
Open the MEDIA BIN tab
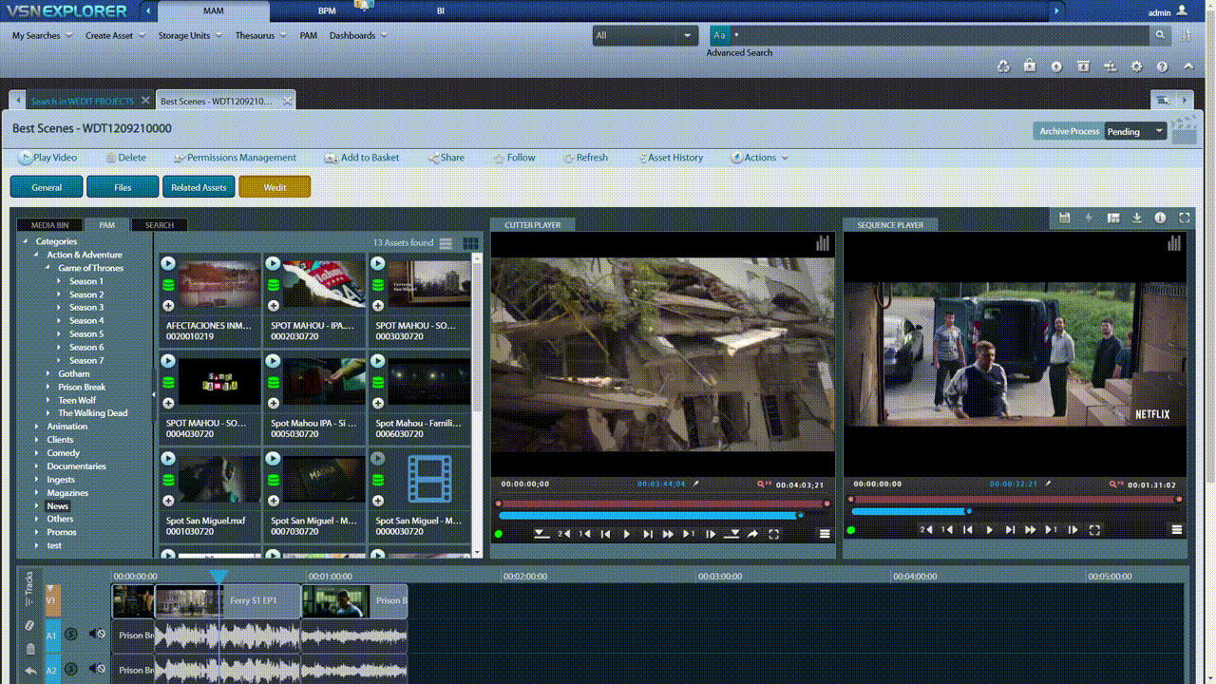tap(50, 225)
